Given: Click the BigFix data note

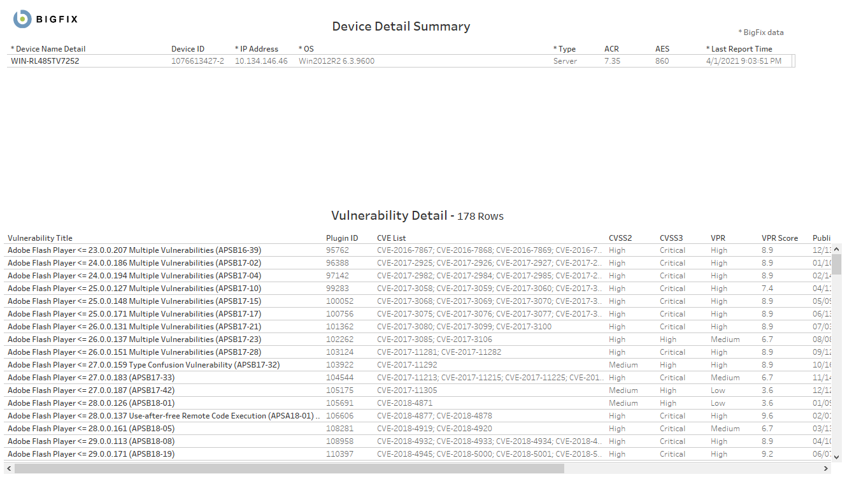Looking at the screenshot, I should pyautogui.click(x=761, y=32).
